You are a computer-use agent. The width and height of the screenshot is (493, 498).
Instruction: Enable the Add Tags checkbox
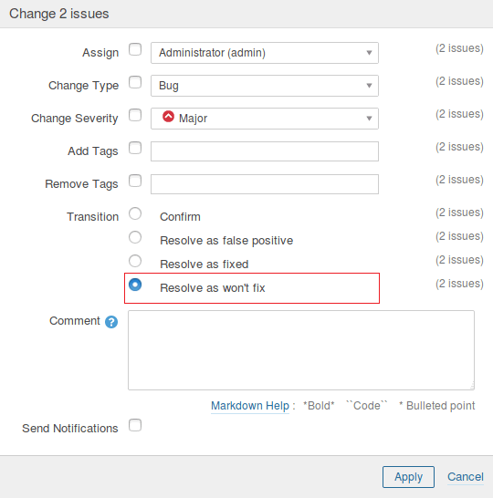(x=135, y=148)
